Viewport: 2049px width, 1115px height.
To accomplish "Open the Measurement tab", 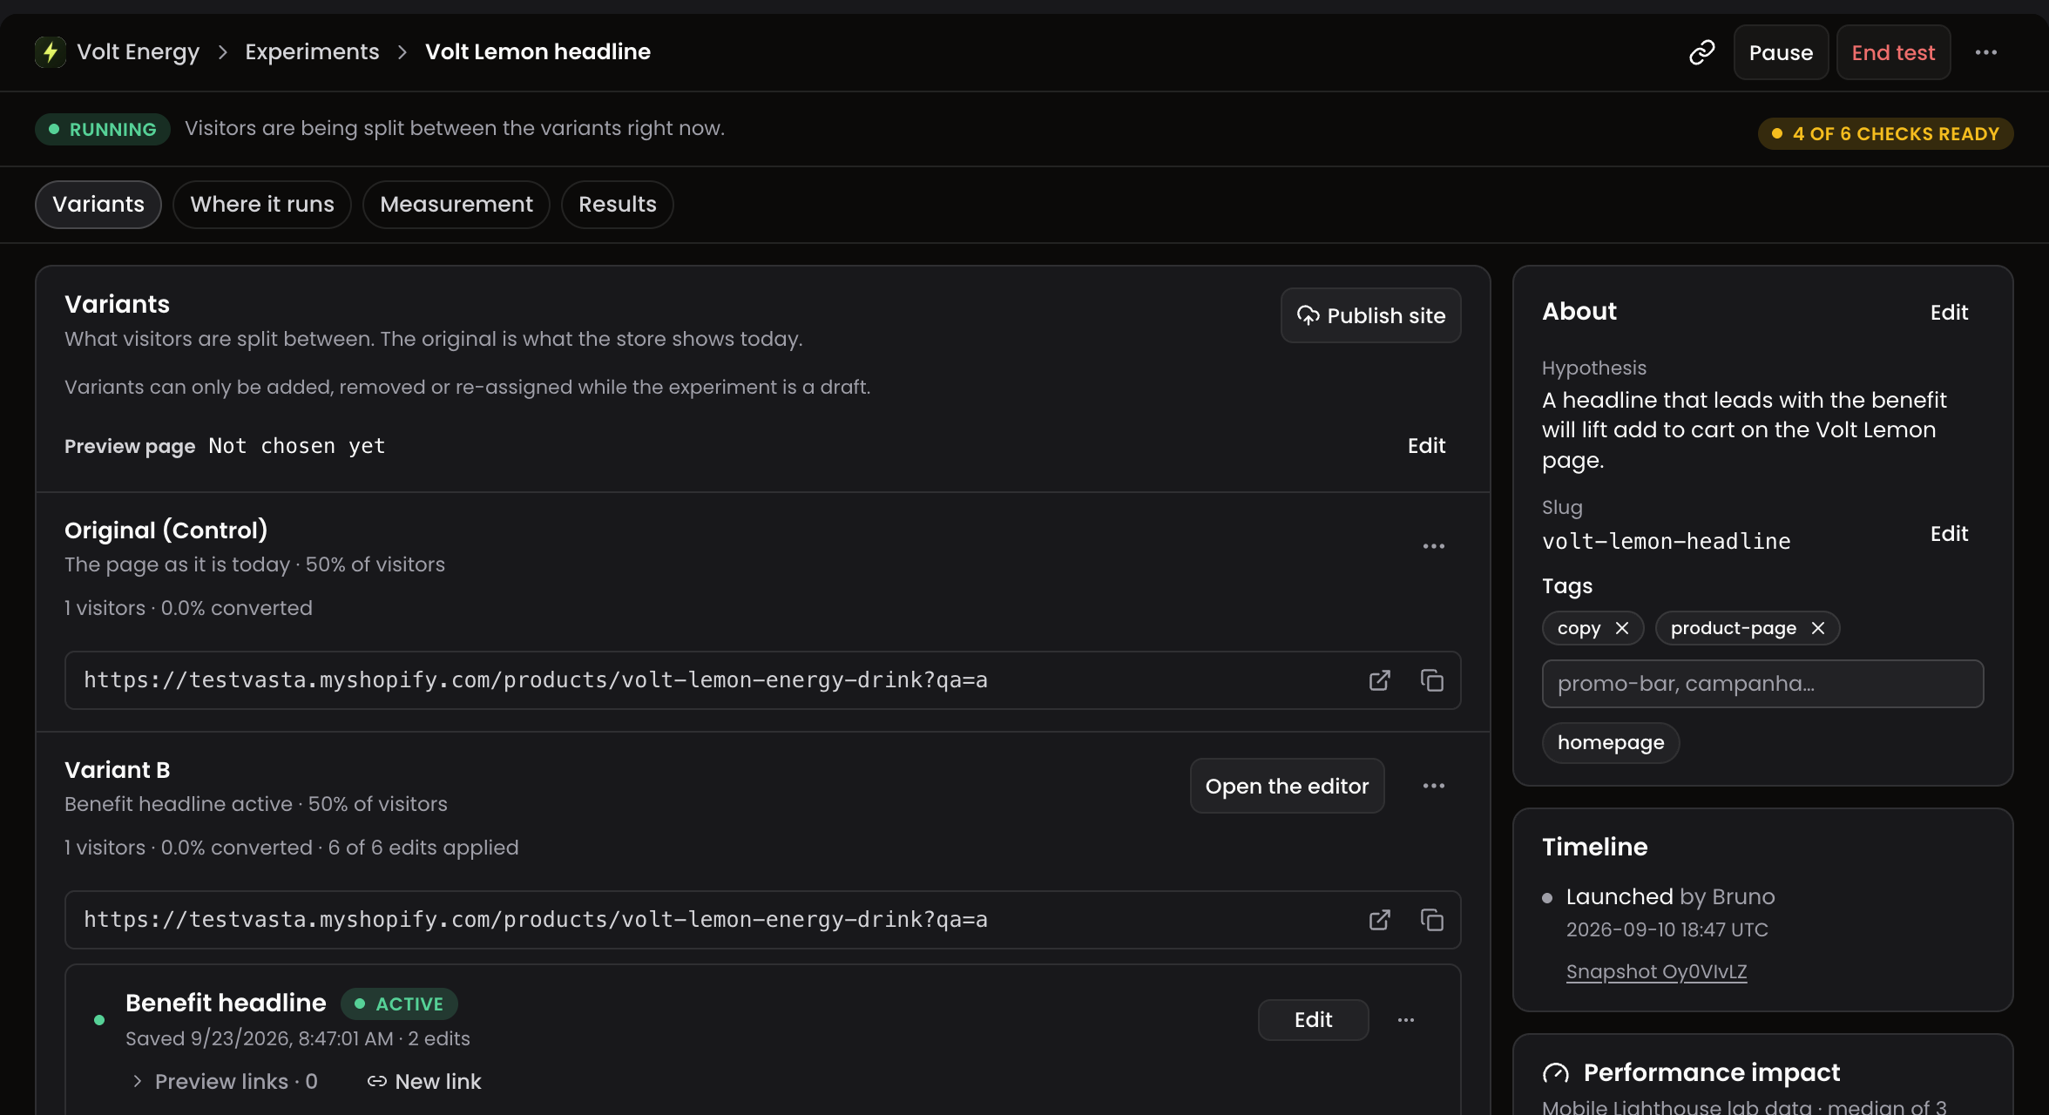I will [x=456, y=205].
